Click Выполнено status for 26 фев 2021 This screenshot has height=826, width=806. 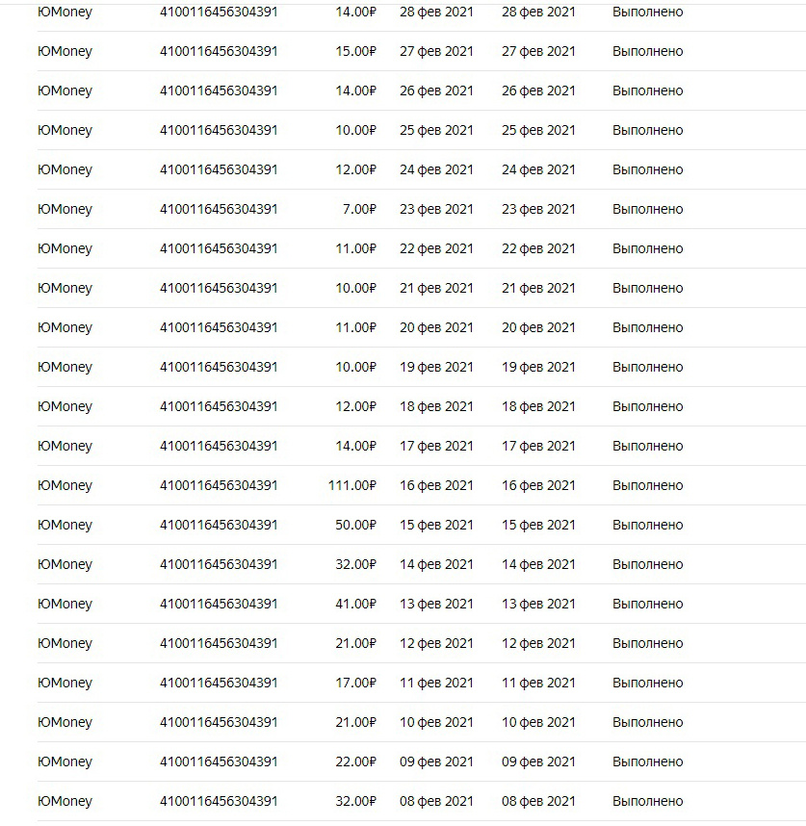tap(647, 90)
